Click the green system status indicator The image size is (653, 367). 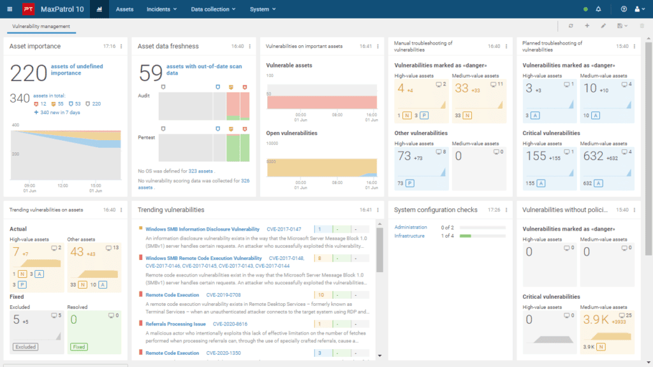(585, 9)
